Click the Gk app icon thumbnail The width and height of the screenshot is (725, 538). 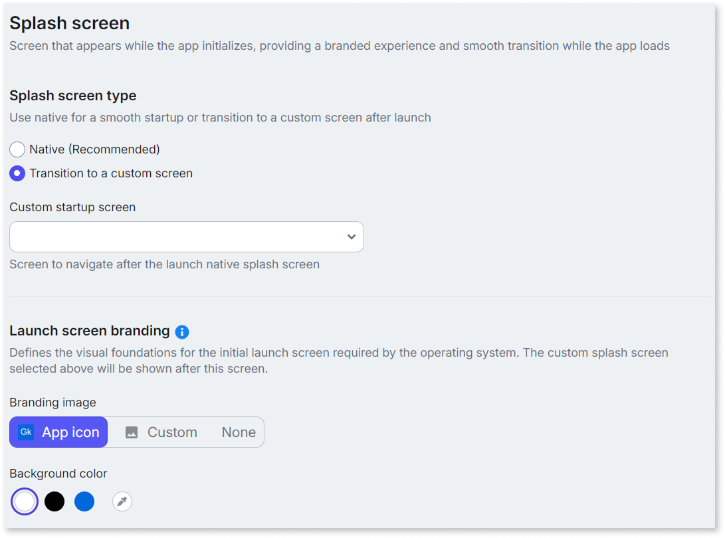[26, 432]
